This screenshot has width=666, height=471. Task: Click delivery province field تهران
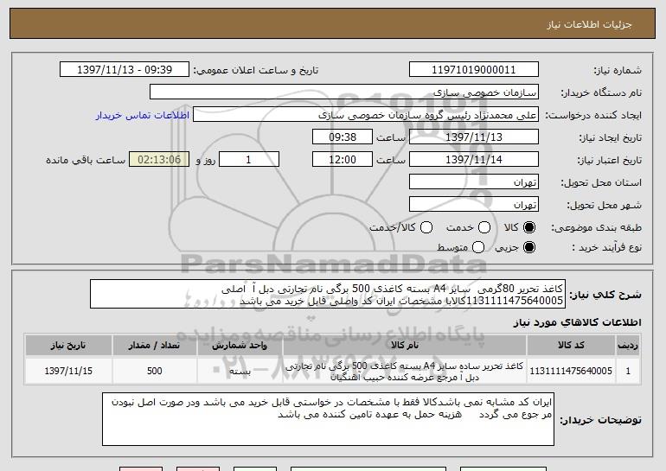point(474,182)
